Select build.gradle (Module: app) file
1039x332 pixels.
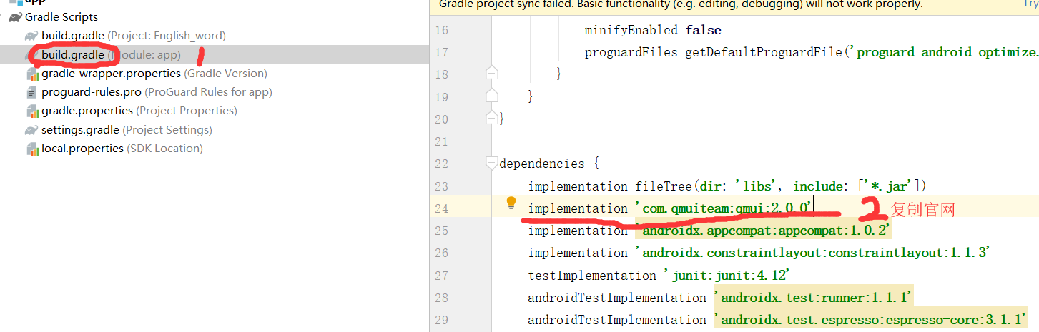111,54
